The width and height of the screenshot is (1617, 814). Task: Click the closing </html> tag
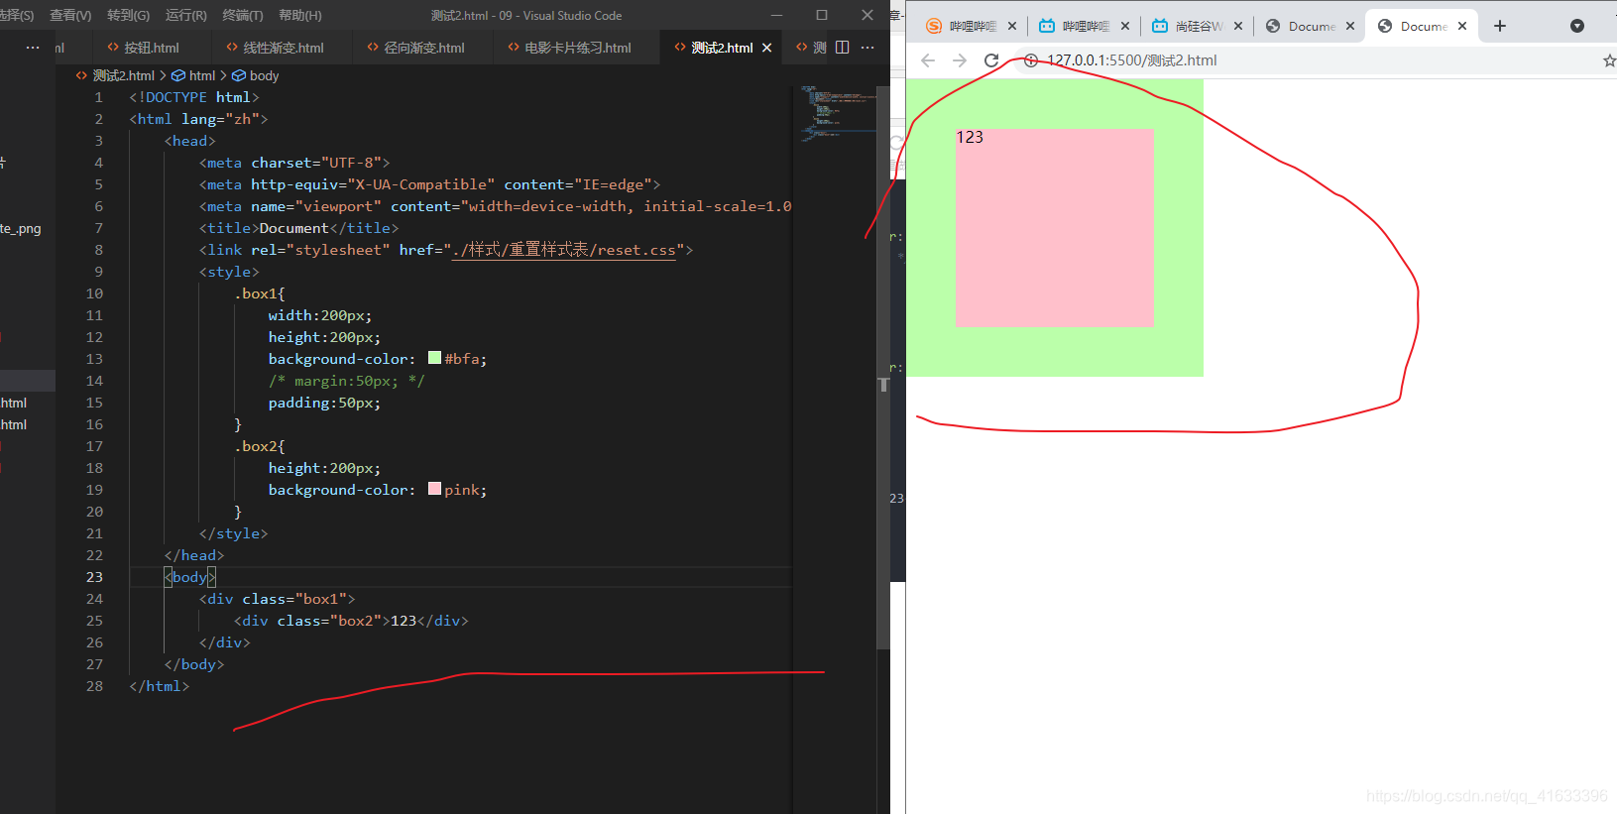tap(159, 686)
